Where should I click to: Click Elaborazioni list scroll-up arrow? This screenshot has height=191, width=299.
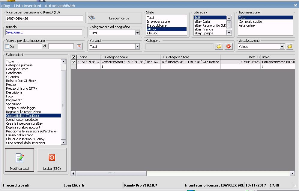coord(64,62)
